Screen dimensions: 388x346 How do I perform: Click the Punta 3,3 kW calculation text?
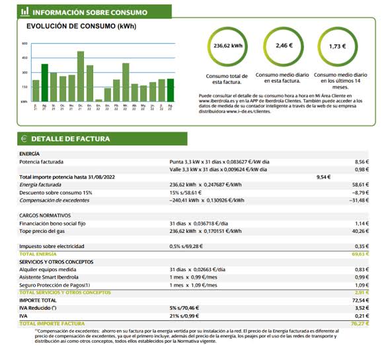(219, 162)
